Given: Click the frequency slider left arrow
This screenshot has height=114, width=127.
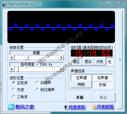Looking at the screenshot, I should pyautogui.click(x=12, y=69).
